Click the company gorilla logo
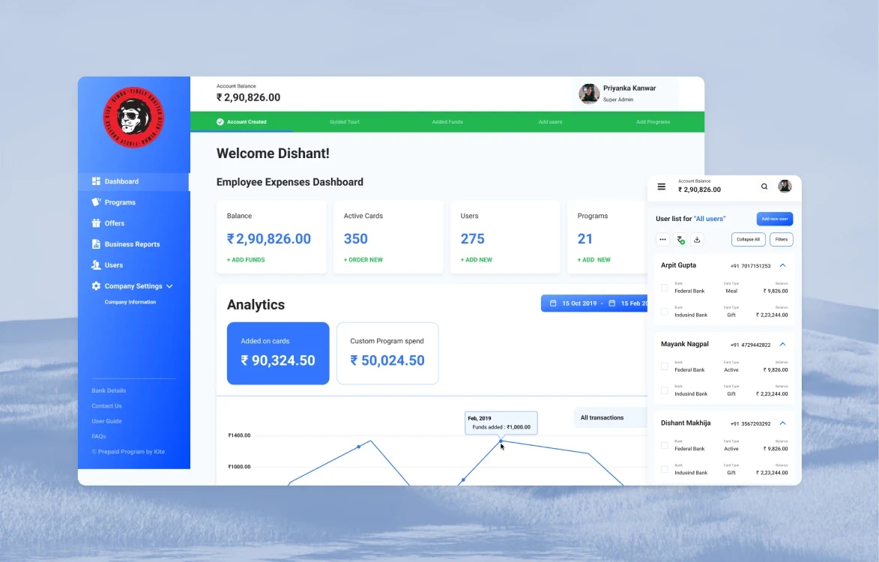The image size is (879, 562). (133, 117)
